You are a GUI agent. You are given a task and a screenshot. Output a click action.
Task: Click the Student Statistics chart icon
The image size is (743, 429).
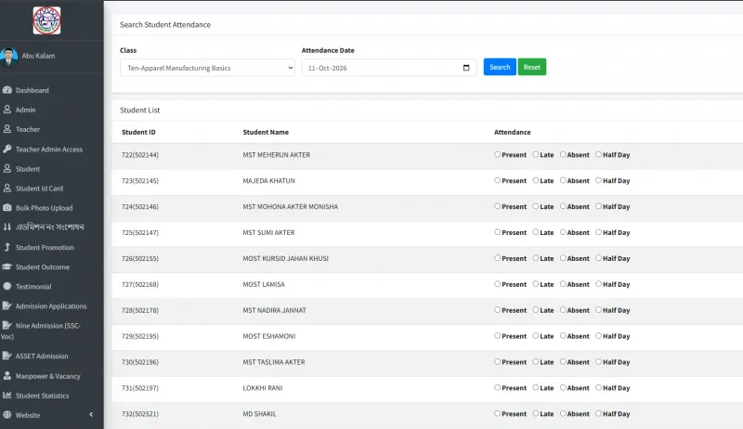7,395
